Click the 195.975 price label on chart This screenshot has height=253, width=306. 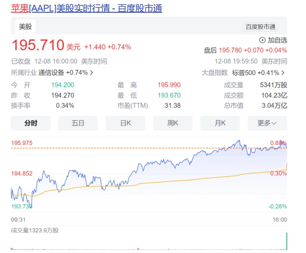[22, 143]
